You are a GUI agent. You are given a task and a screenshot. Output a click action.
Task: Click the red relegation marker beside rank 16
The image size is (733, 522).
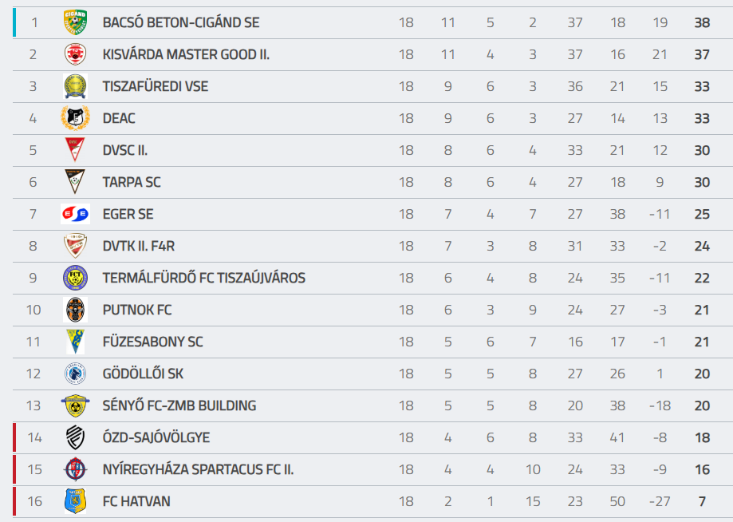pyautogui.click(x=14, y=501)
